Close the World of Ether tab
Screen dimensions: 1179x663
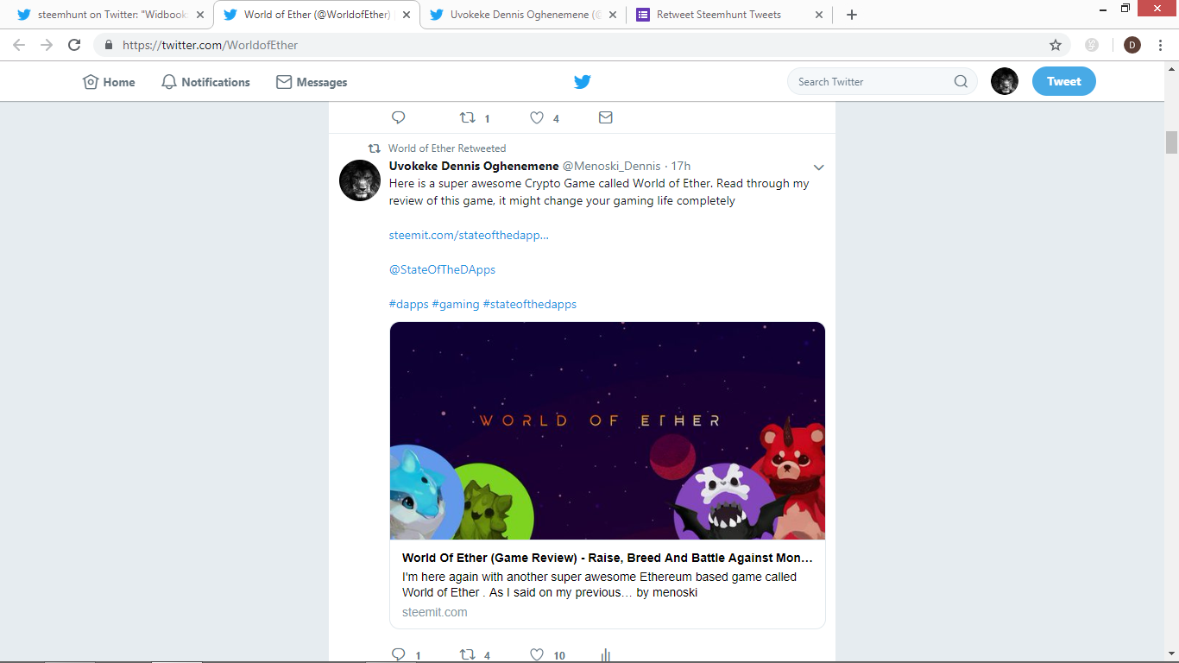(407, 15)
